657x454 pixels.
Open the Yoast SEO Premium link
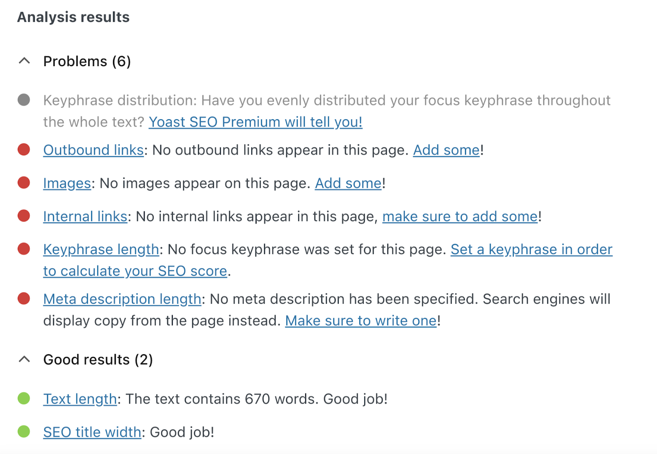tap(256, 122)
